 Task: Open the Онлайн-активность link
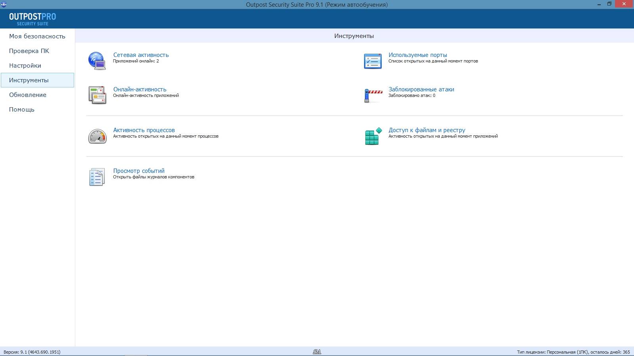click(140, 89)
